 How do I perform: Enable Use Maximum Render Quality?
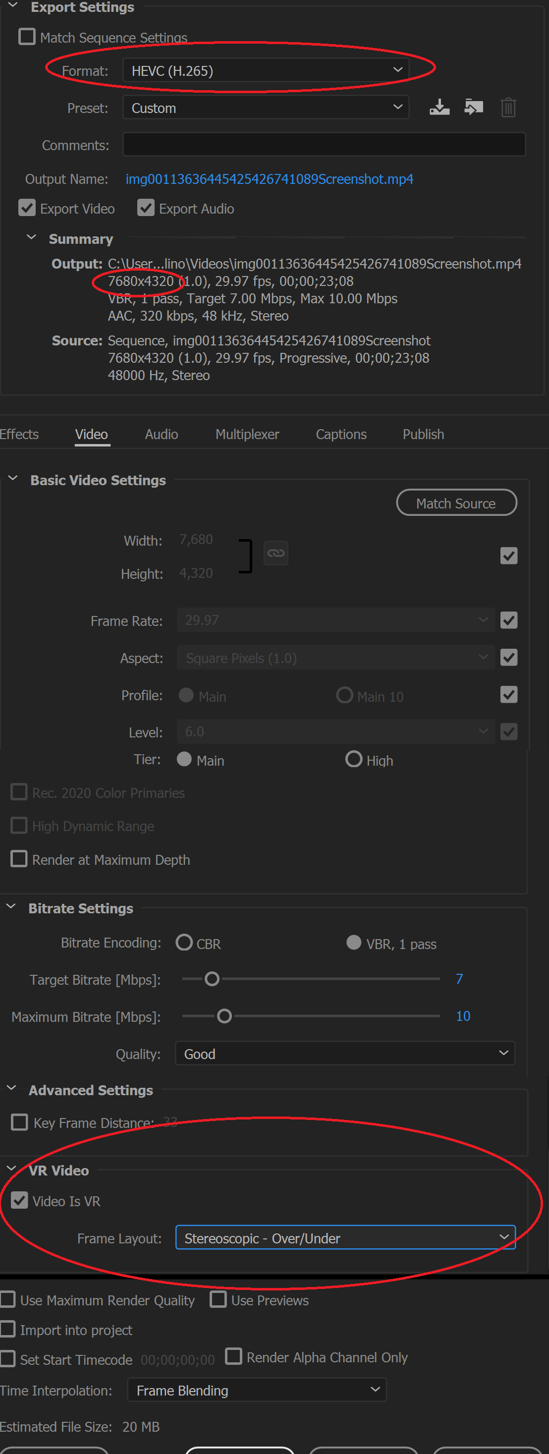coord(8,1300)
